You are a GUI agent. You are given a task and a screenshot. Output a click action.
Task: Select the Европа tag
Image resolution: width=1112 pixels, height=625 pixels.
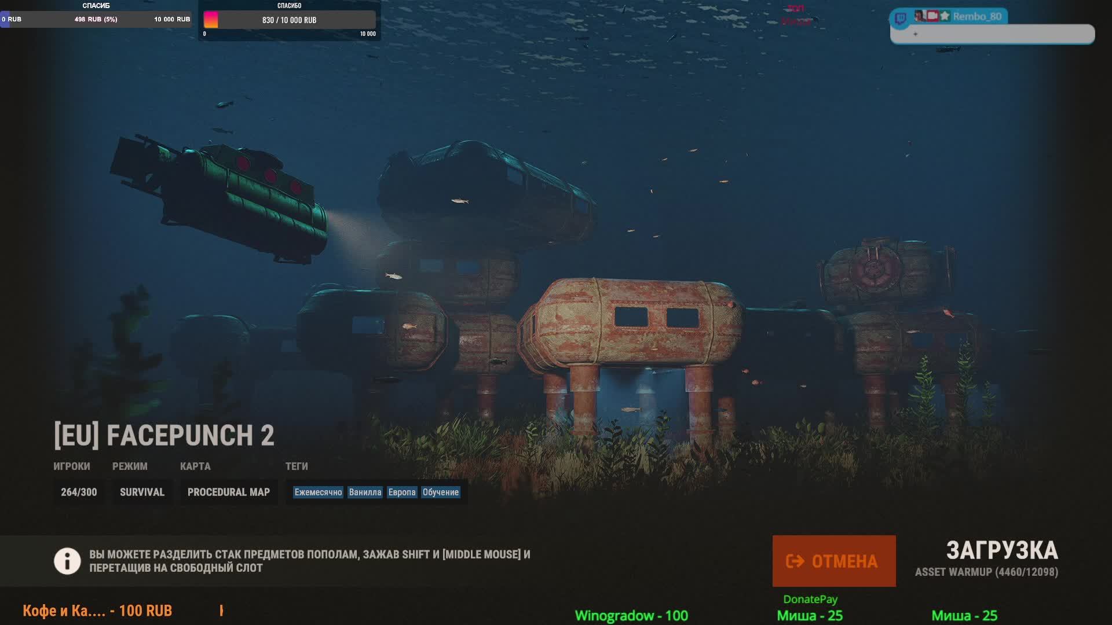pyautogui.click(x=402, y=492)
